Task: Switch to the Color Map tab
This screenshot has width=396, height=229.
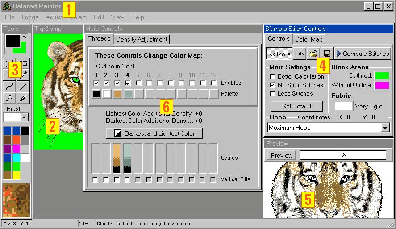Action: (x=309, y=39)
